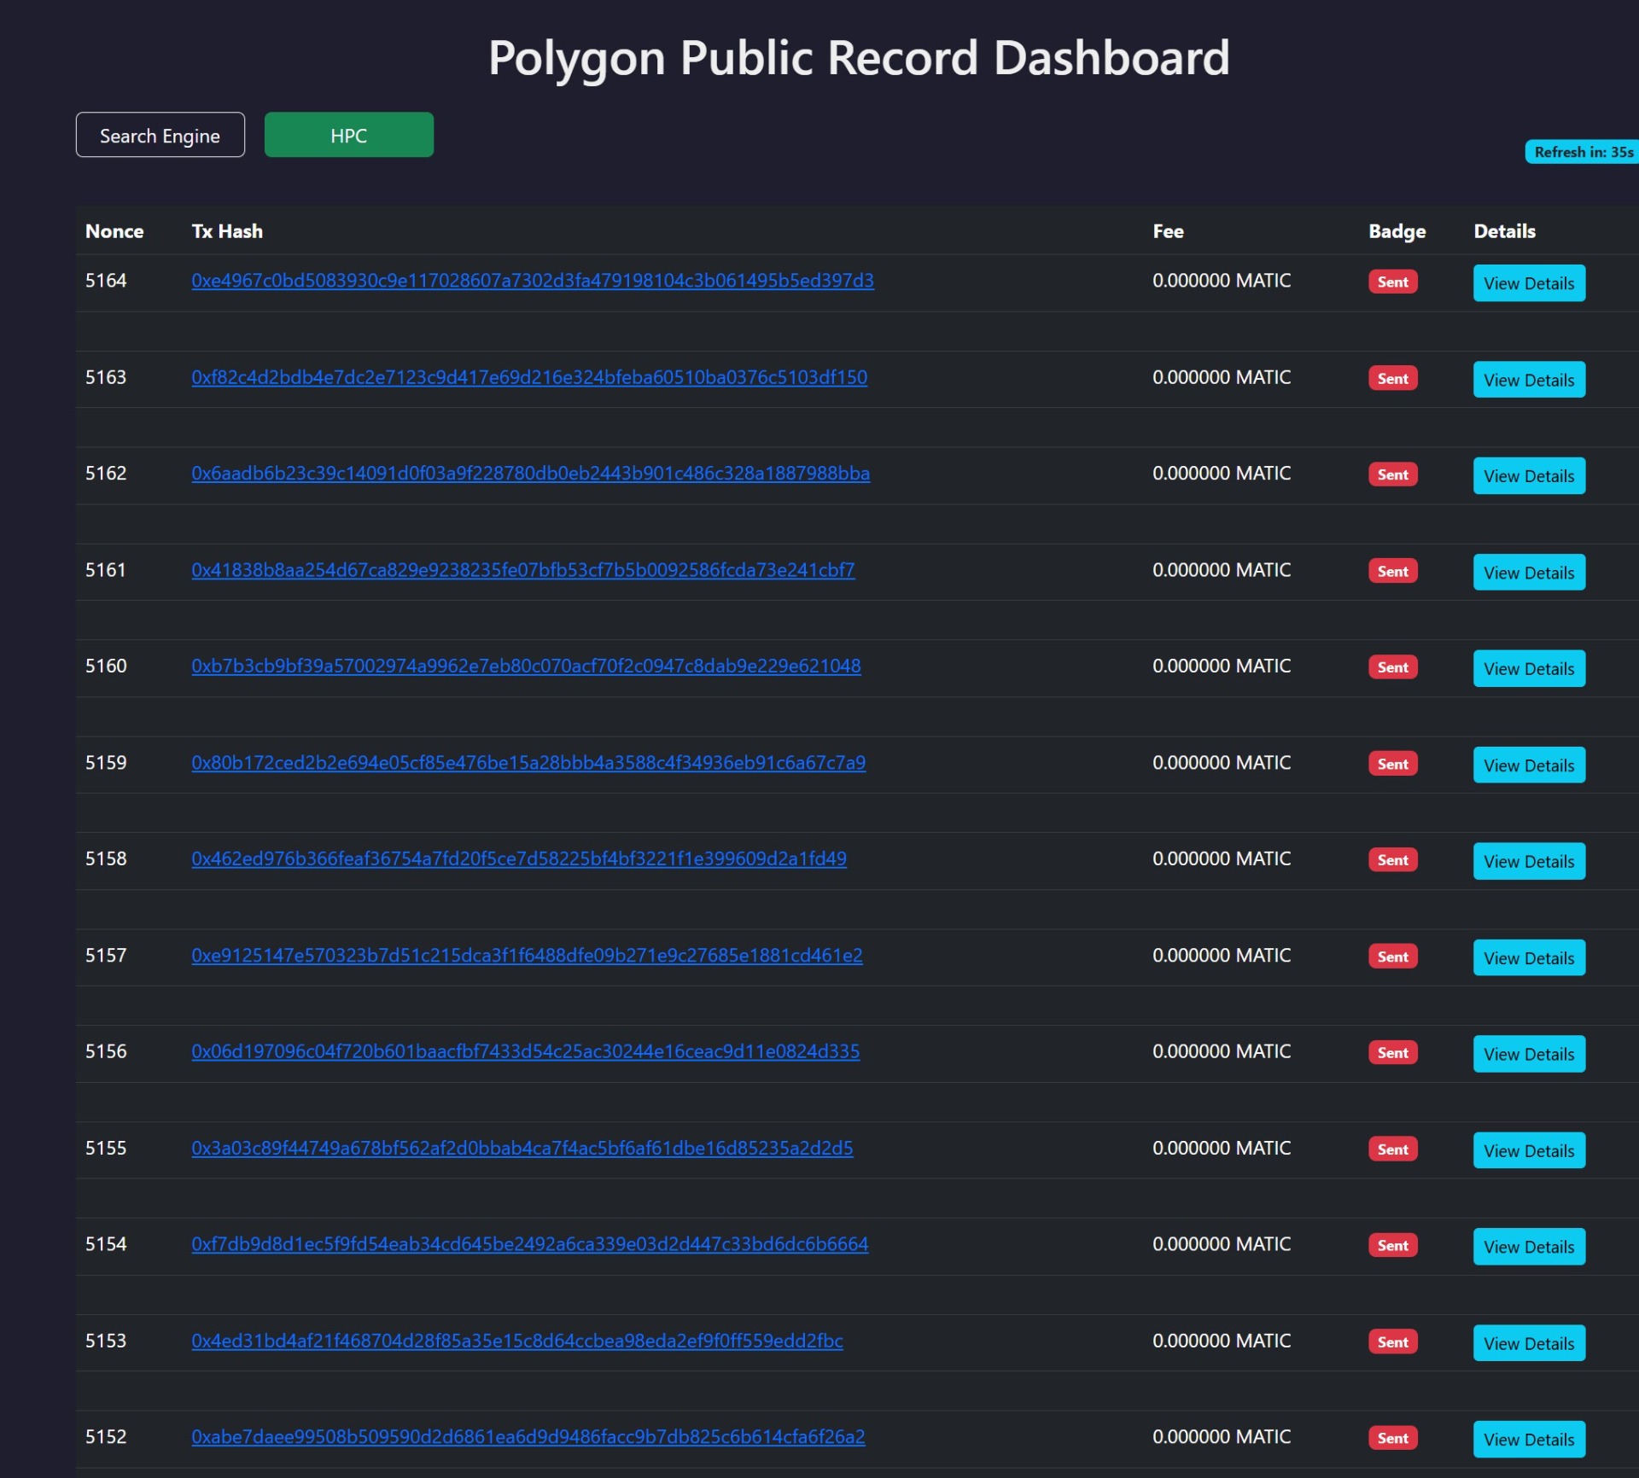Open tx hash starting 0x80b172ced2
The width and height of the screenshot is (1639, 1478).
point(528,763)
